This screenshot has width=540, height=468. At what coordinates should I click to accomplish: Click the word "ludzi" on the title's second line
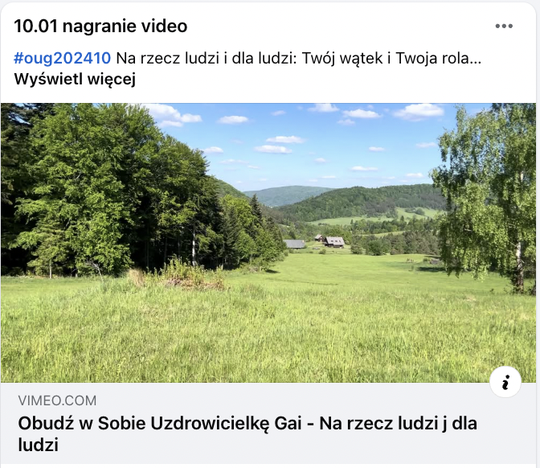click(x=39, y=445)
